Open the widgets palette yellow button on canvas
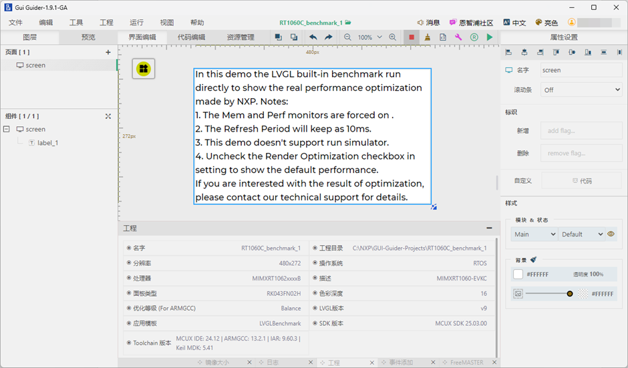The width and height of the screenshot is (628, 368). pyautogui.click(x=144, y=69)
